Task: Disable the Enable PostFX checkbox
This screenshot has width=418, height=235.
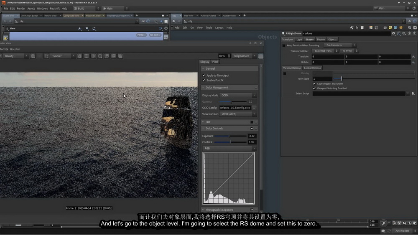Action: click(204, 80)
